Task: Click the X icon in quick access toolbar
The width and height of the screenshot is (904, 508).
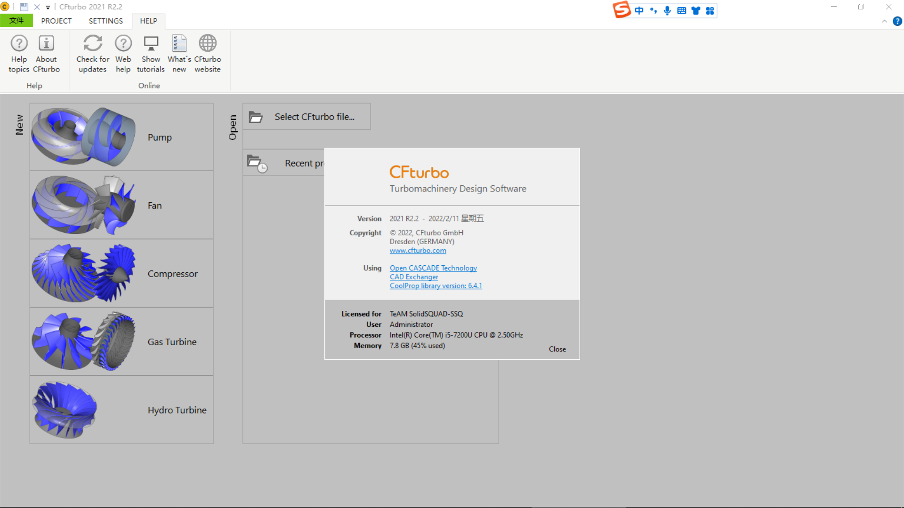Action: (x=37, y=7)
